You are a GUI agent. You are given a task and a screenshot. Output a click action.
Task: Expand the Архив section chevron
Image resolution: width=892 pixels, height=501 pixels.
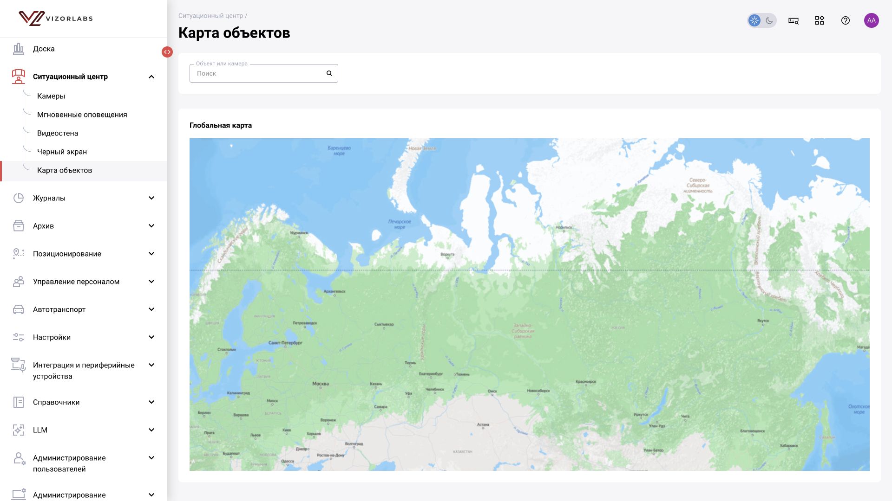[x=151, y=226]
